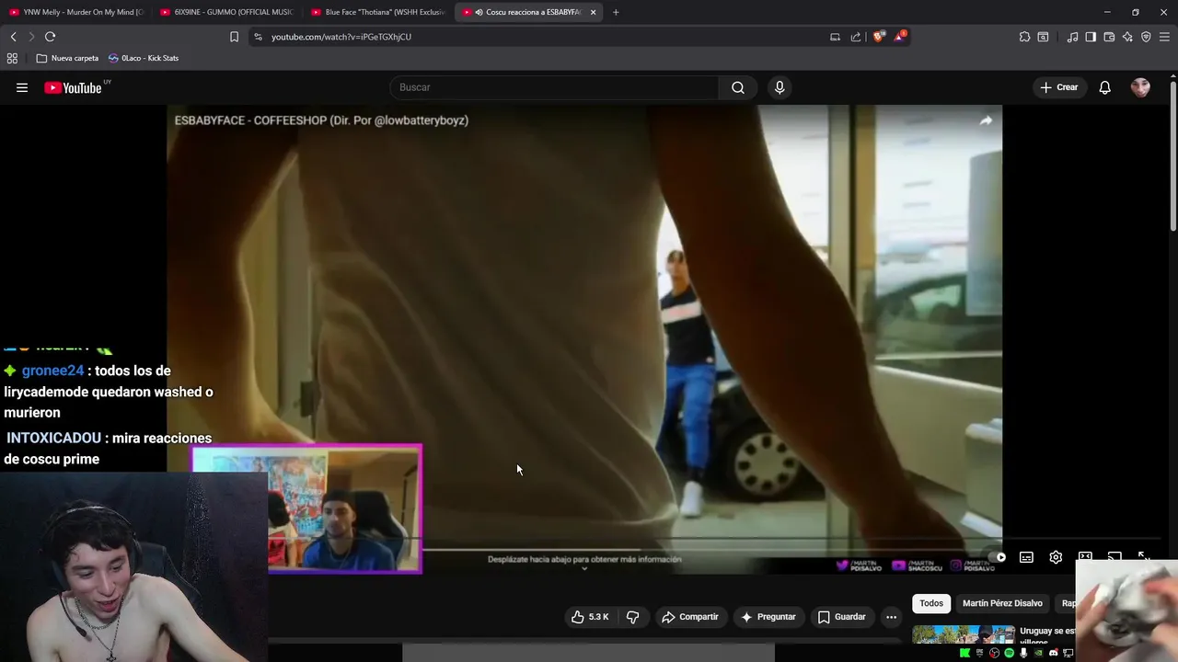Image resolution: width=1178 pixels, height=662 pixels.
Task: Share this page from address bar
Action: pyautogui.click(x=856, y=37)
